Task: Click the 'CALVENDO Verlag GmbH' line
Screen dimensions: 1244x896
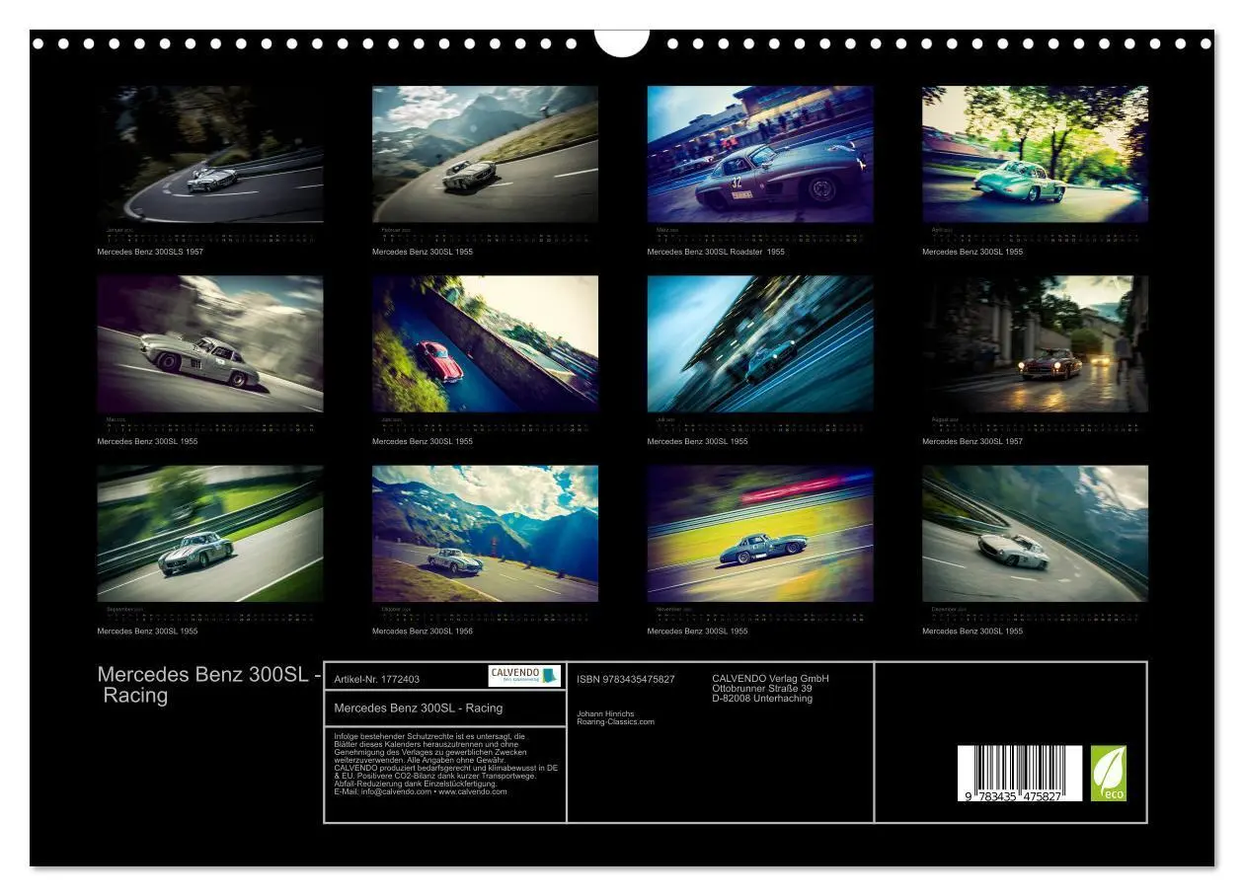Action: [770, 679]
